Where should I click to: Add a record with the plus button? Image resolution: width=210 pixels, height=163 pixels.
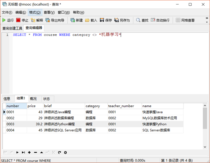(x=29, y=152)
